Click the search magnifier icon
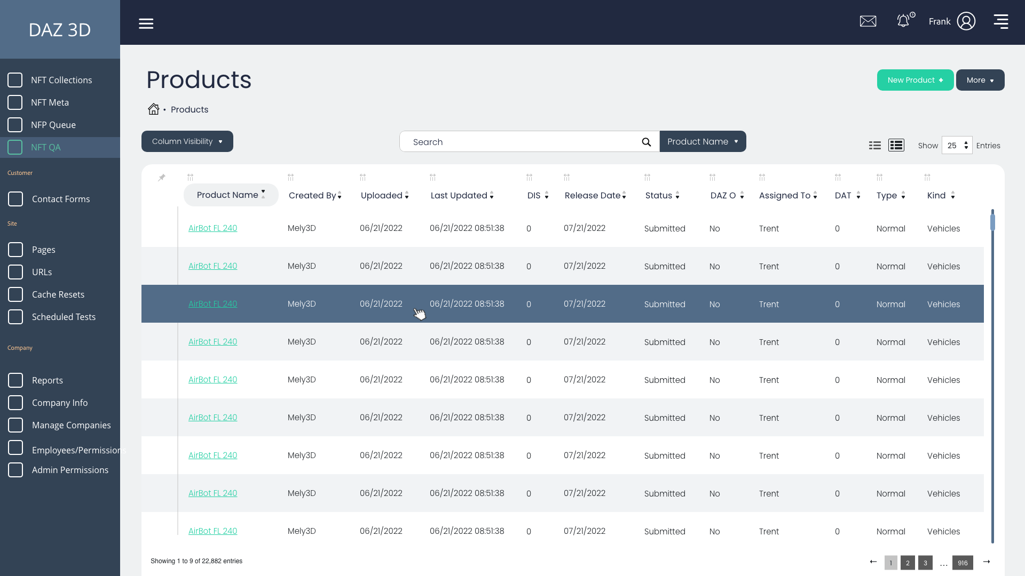1025x576 pixels. tap(646, 142)
